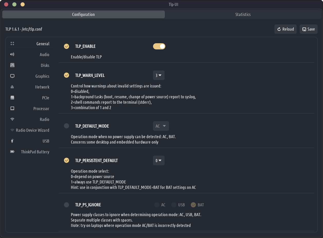Viewport: 323px width, 238px height.
Task: Select the Disks drive icon
Action: (x=12, y=65)
